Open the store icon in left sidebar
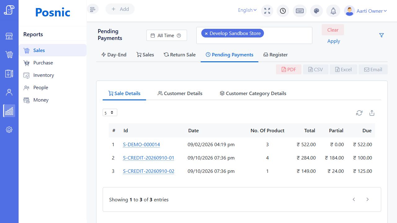The height and width of the screenshot is (223, 397). click(9, 36)
